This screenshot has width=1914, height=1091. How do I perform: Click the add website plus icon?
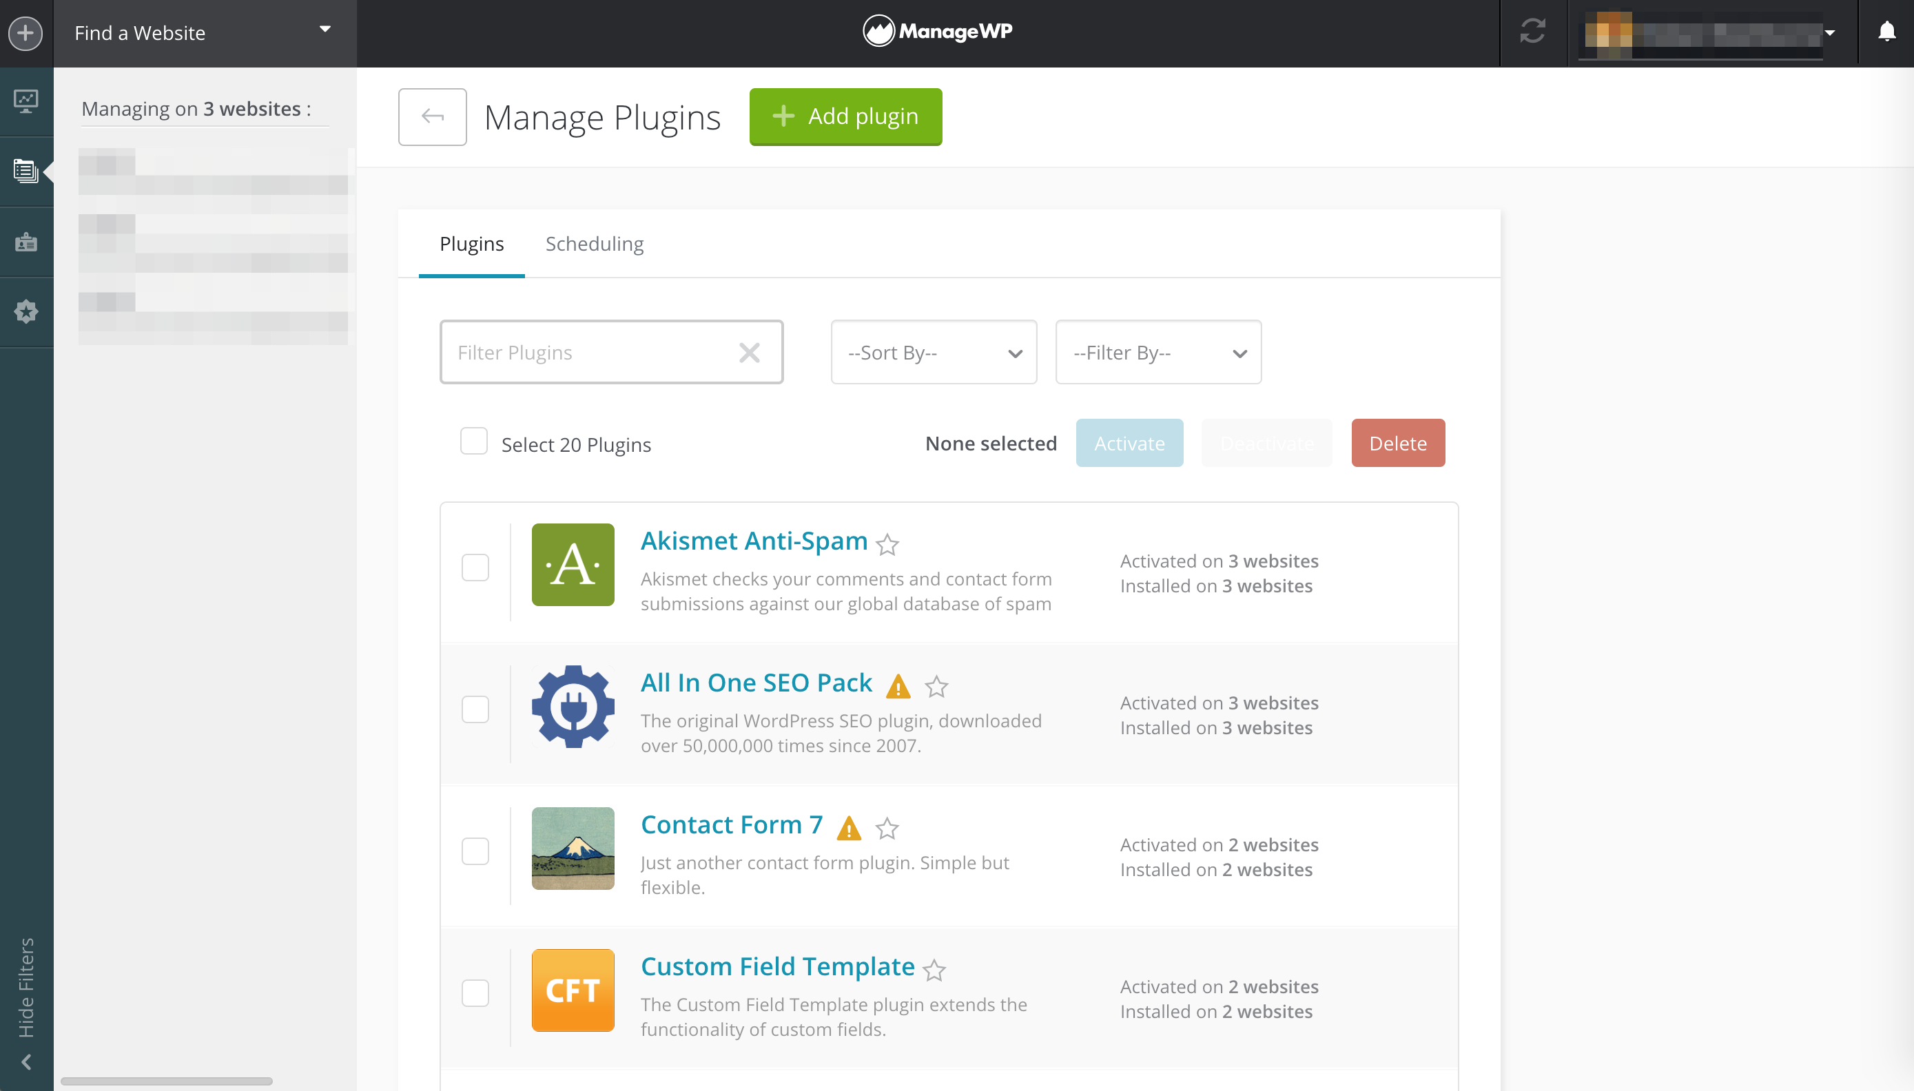click(25, 33)
